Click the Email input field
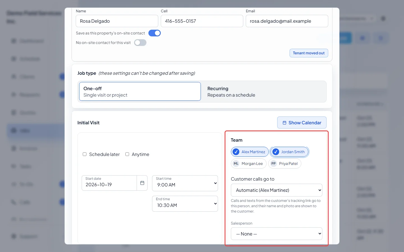 (x=287, y=21)
